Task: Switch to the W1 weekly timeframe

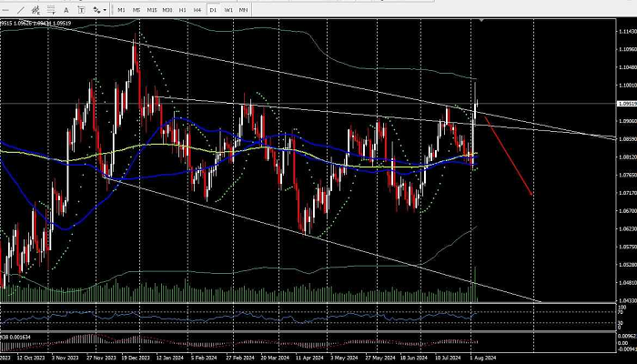Action: point(228,9)
